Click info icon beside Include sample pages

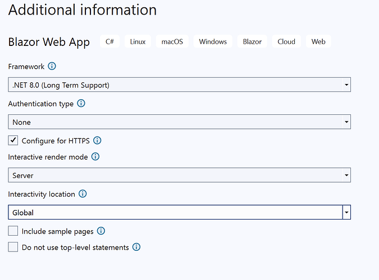point(101,231)
